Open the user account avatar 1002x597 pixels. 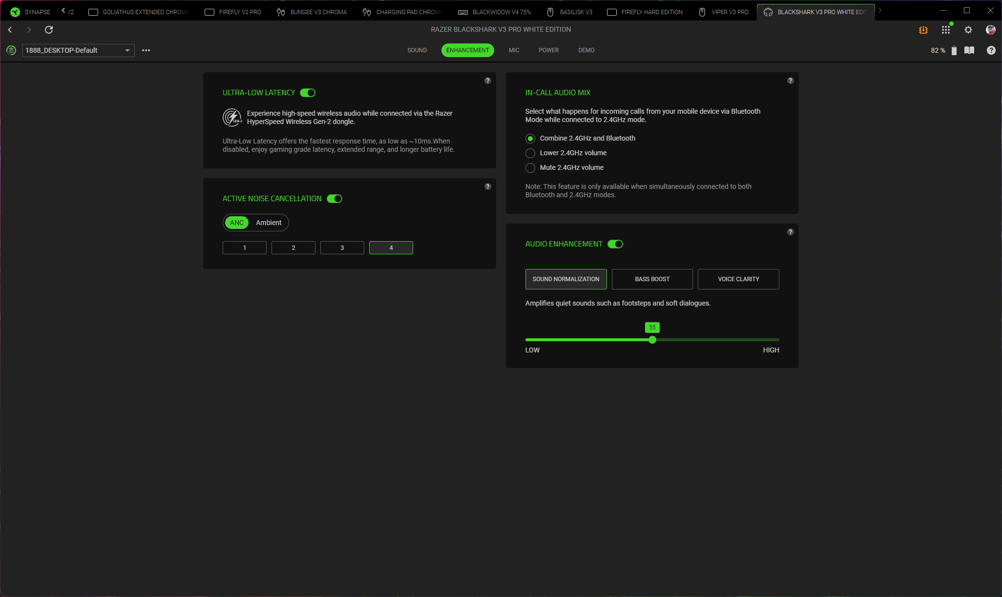pyautogui.click(x=990, y=30)
